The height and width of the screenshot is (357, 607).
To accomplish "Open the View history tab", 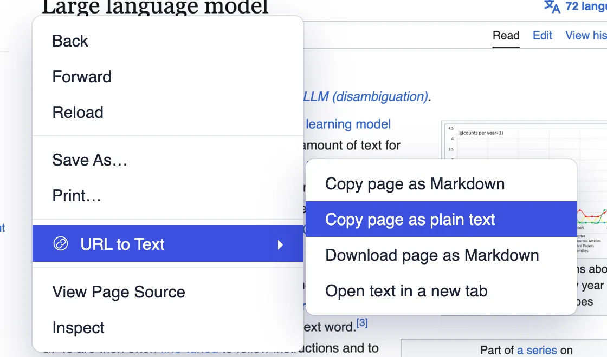I will [x=586, y=36].
